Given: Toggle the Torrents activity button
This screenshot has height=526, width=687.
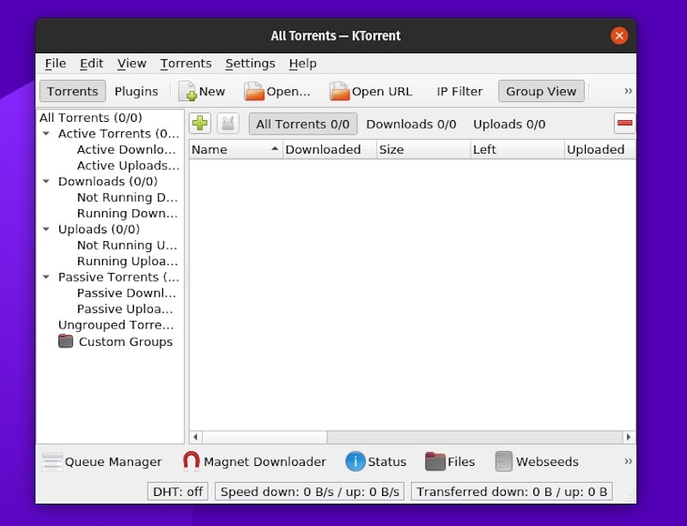Looking at the screenshot, I should 73,91.
